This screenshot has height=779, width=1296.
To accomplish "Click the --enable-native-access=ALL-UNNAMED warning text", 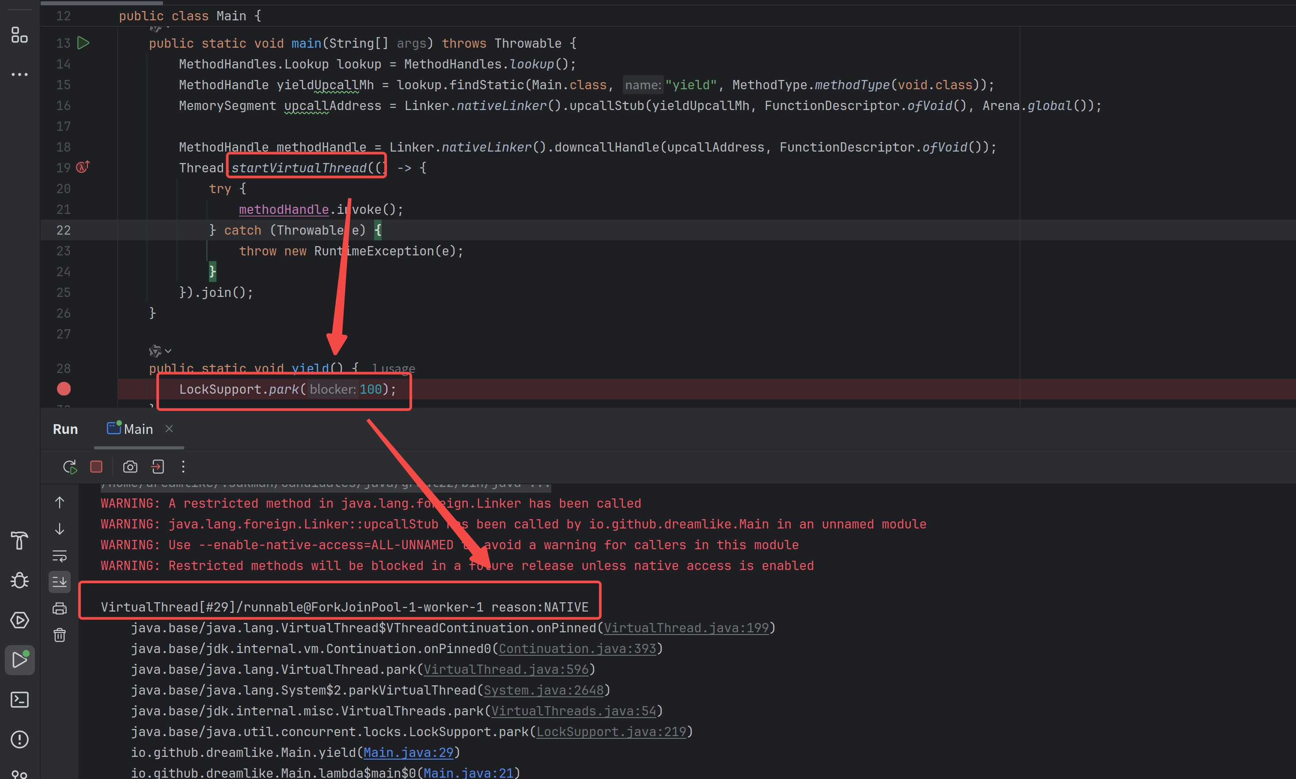I will 326,545.
